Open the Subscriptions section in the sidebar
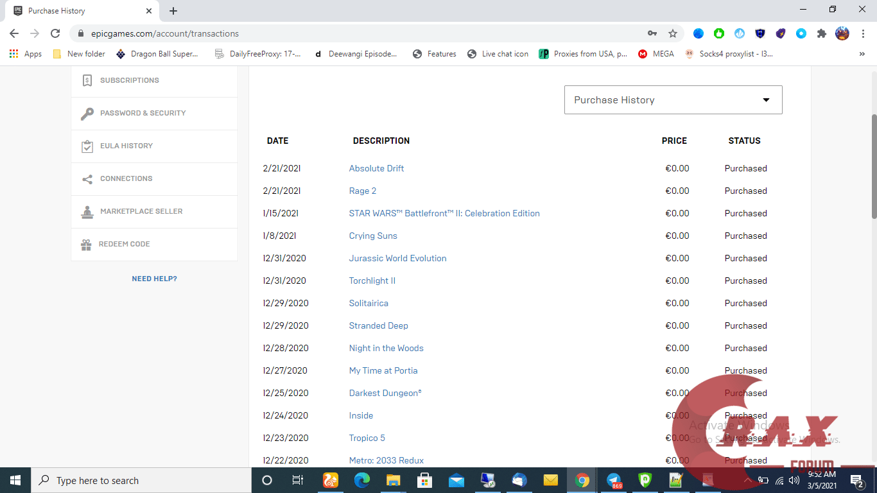Image resolution: width=877 pixels, height=493 pixels. point(154,81)
